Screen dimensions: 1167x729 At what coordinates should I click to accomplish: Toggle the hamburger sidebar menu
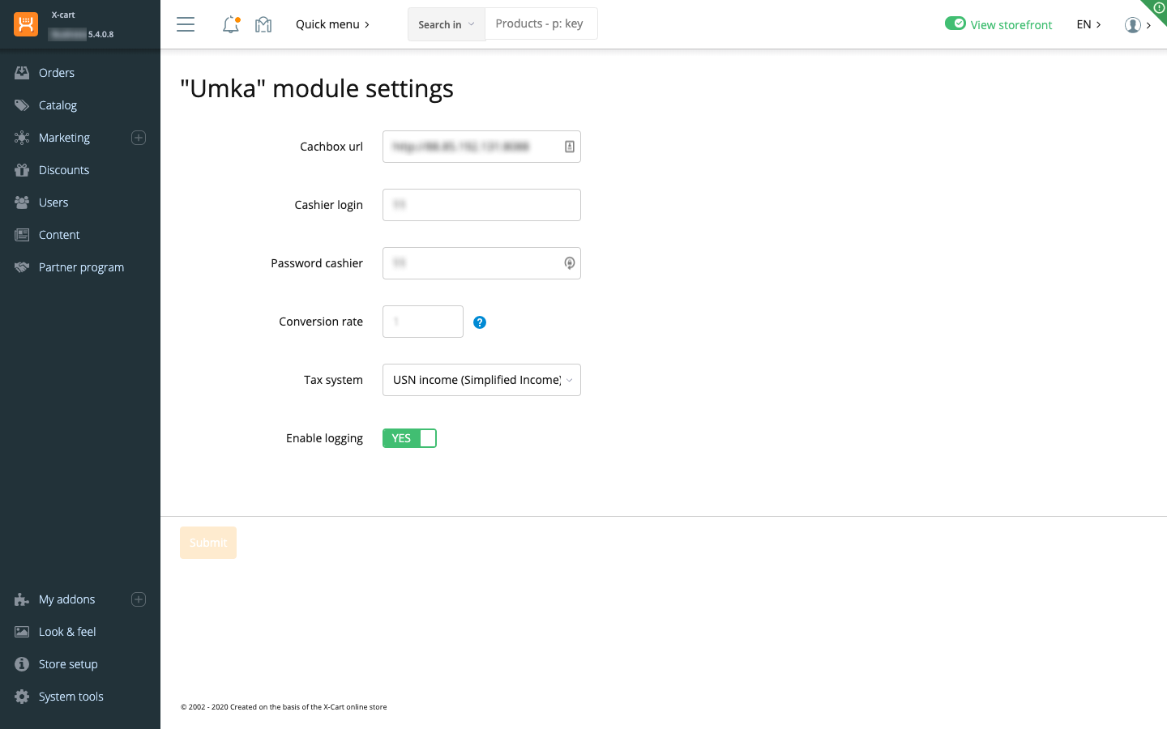[186, 24]
